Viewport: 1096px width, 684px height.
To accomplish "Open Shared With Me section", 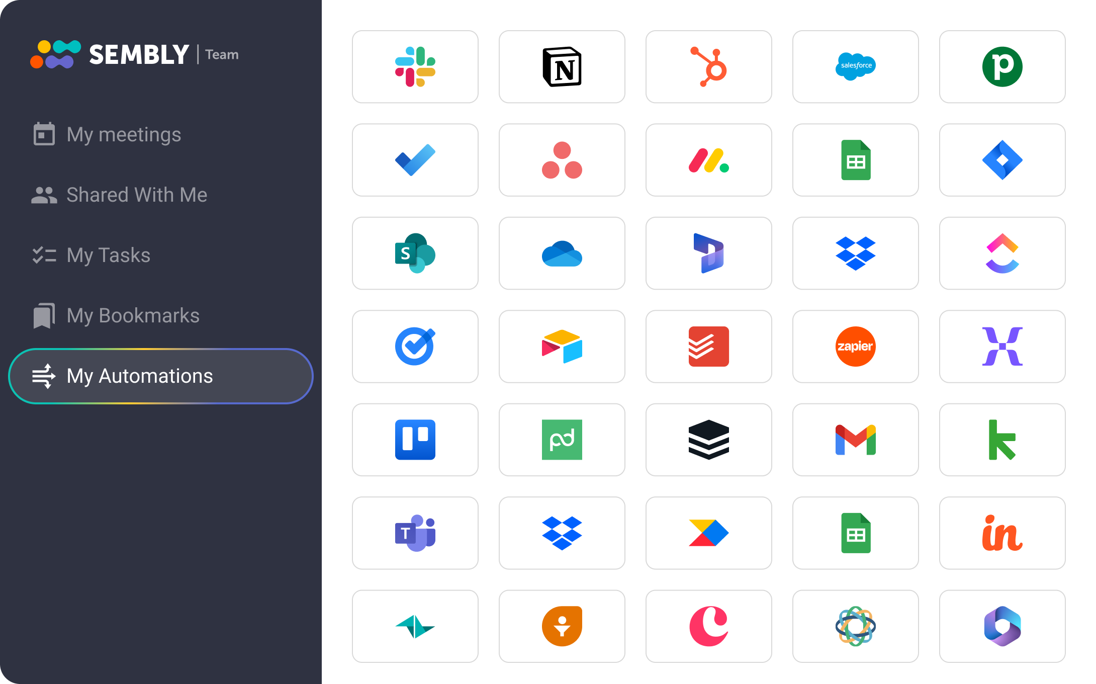I will coord(136,195).
